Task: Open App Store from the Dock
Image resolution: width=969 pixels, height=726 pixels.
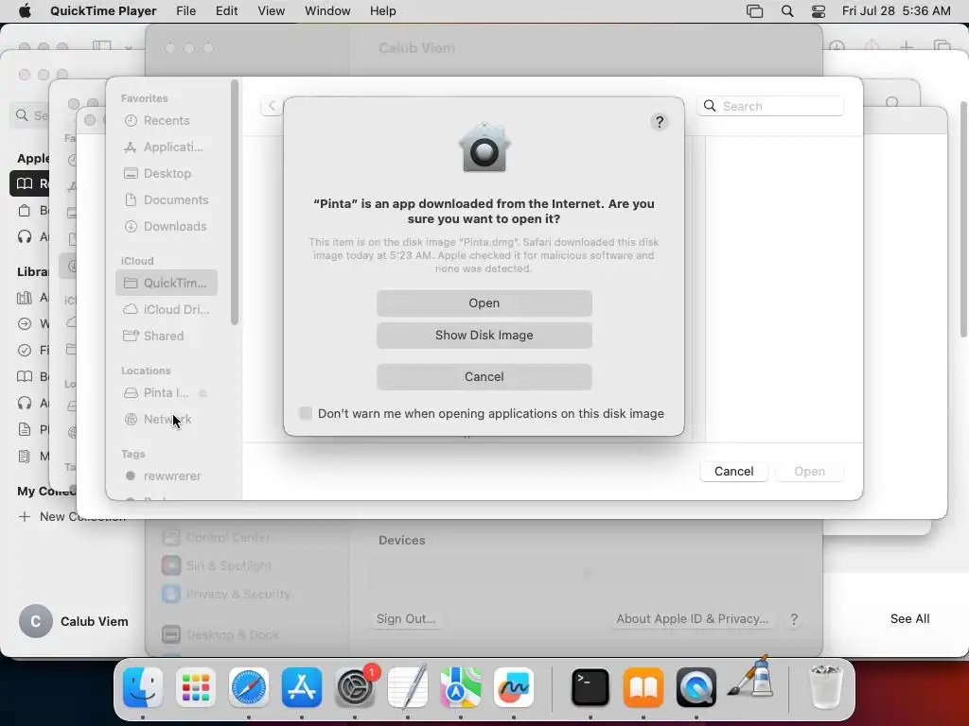Action: (x=302, y=687)
